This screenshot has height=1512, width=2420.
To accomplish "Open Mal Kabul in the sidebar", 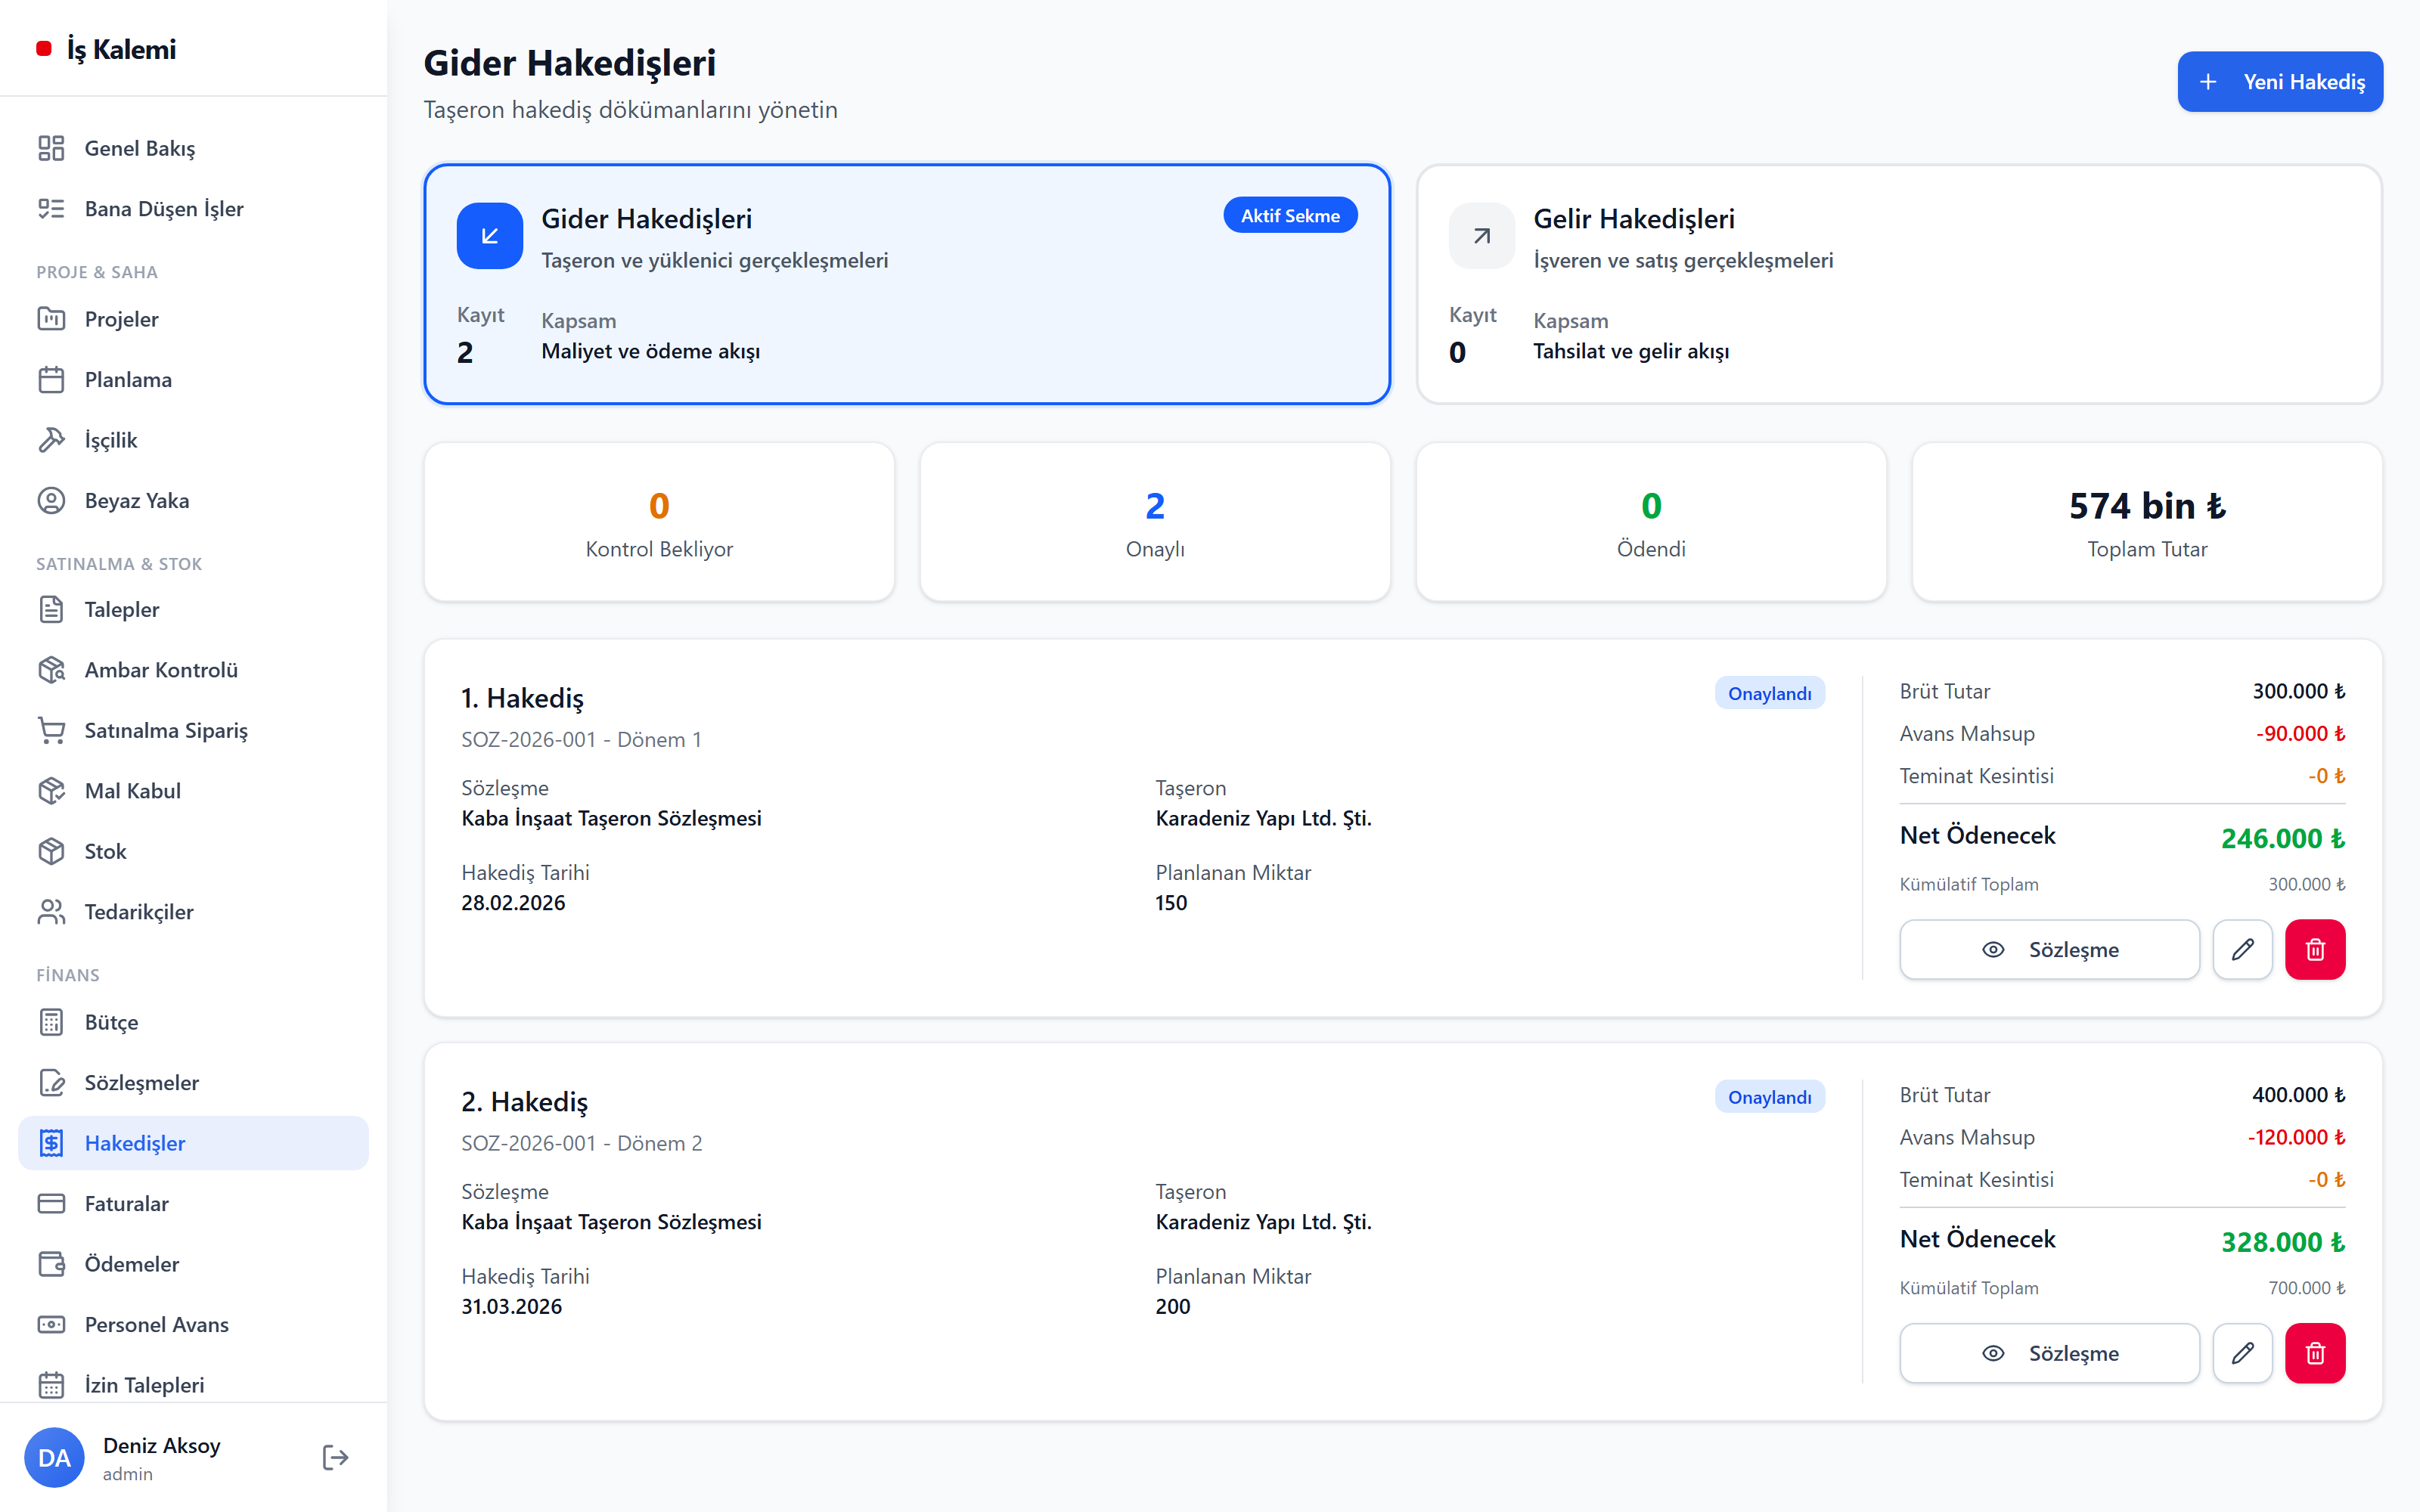I will pyautogui.click(x=193, y=791).
